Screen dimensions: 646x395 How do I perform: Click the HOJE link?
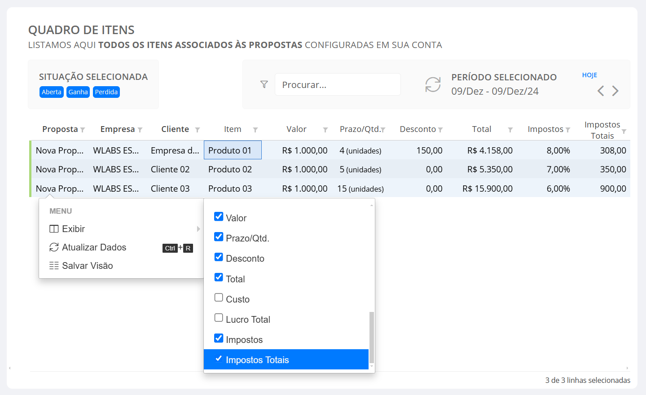[589, 75]
